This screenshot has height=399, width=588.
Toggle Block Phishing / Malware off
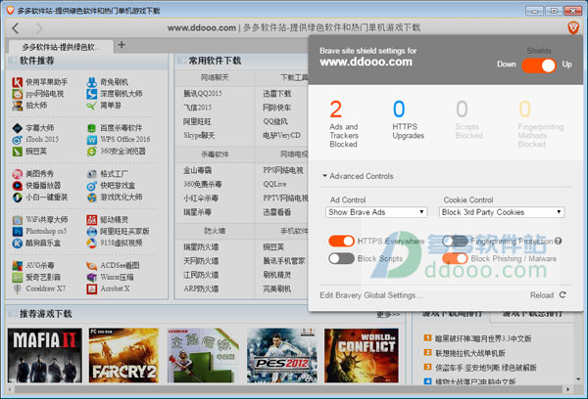pyautogui.click(x=455, y=258)
